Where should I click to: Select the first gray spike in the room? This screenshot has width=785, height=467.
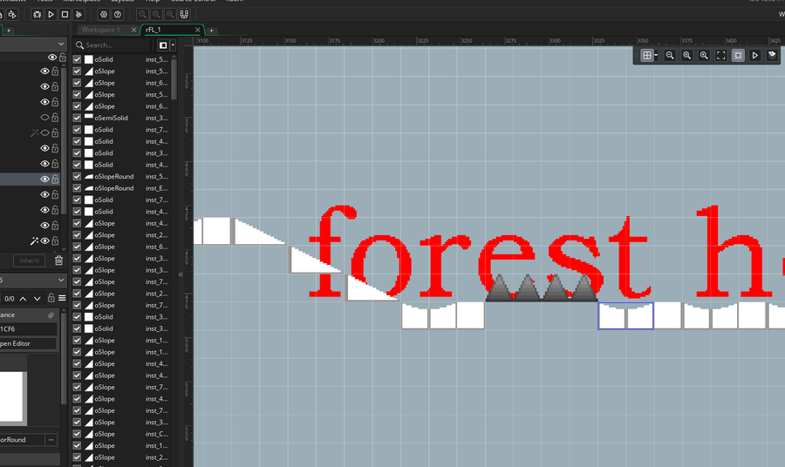[x=500, y=288]
